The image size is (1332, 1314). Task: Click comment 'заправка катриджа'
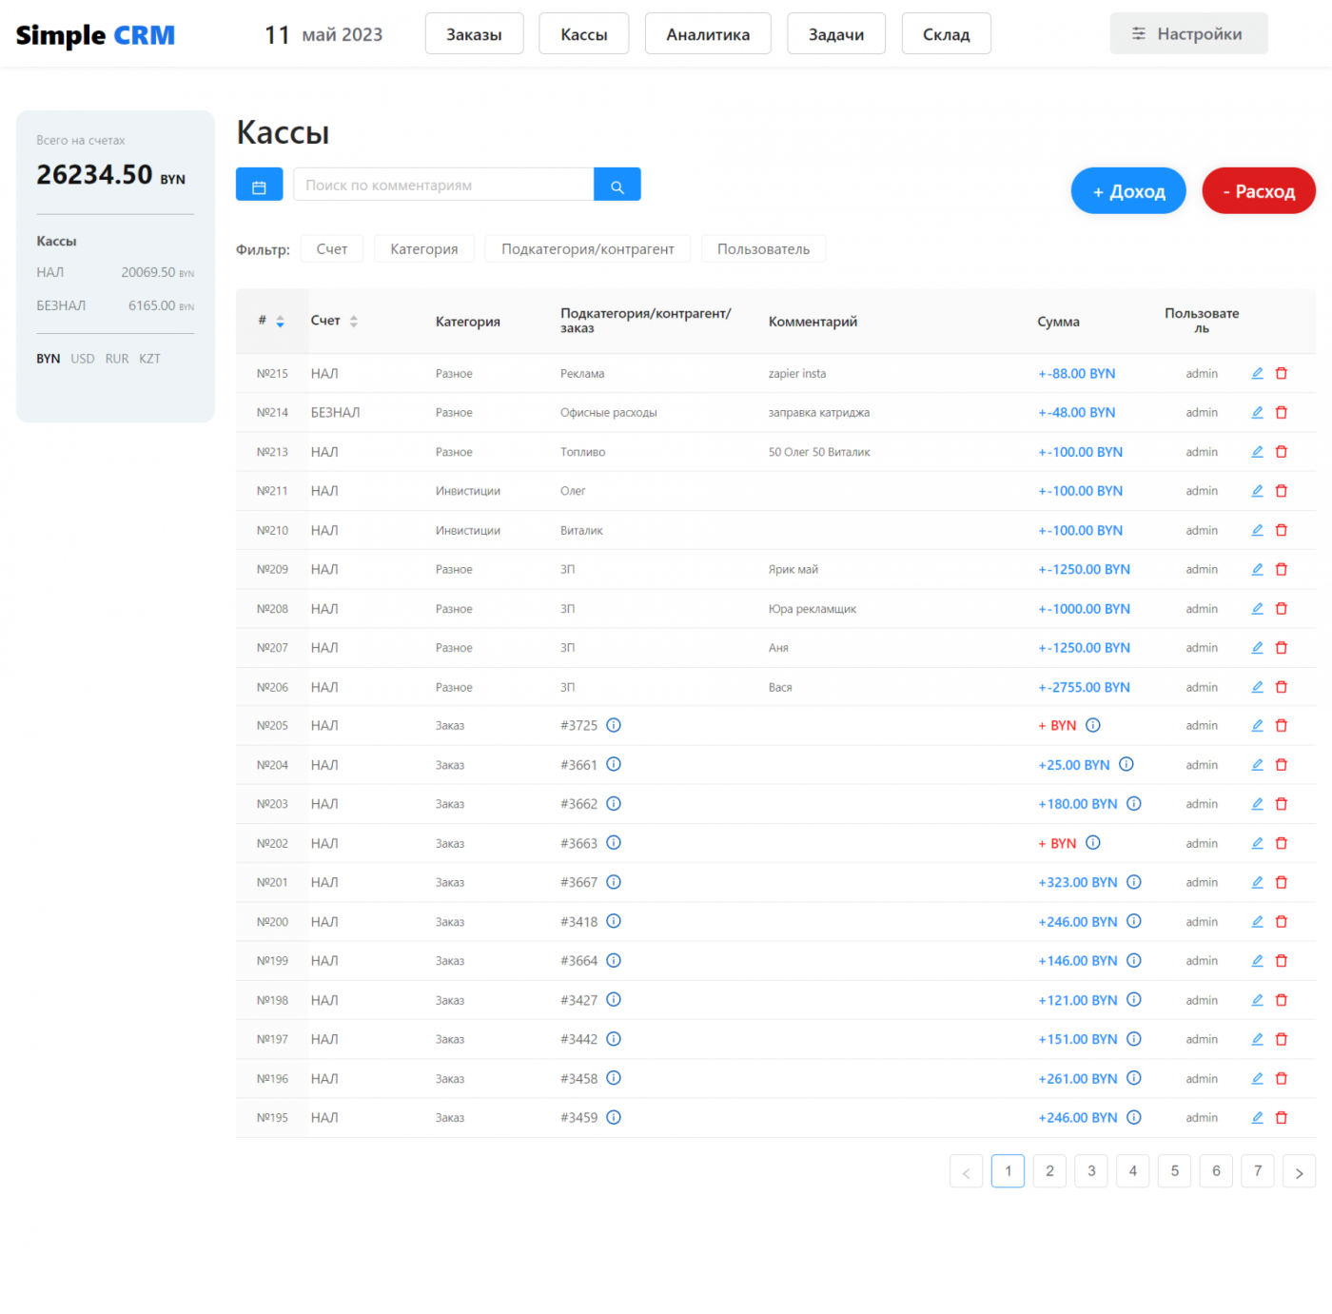click(x=819, y=412)
